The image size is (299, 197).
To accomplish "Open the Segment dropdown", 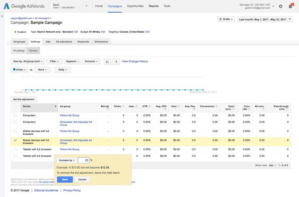I will pyautogui.click(x=73, y=61).
